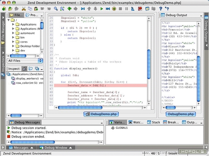
Task: Click the Inspect panel folder icon
Action: click(31, 69)
